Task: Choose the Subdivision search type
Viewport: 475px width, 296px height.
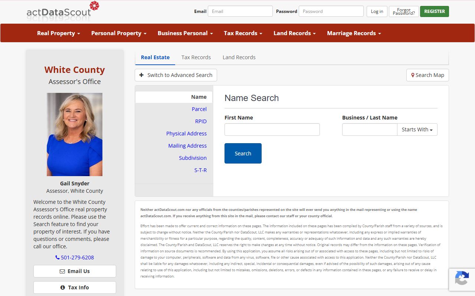Action: (x=193, y=158)
